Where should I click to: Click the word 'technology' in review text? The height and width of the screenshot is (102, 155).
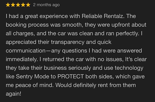point(129,68)
